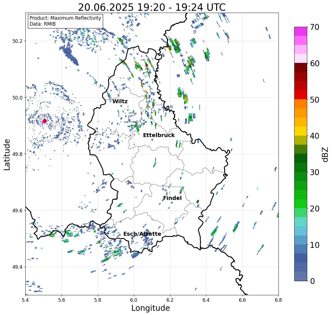Screen dimensions: 332x315
Task: Pick the magenta 70 dBZ colorbar segment
Action: click(301, 31)
